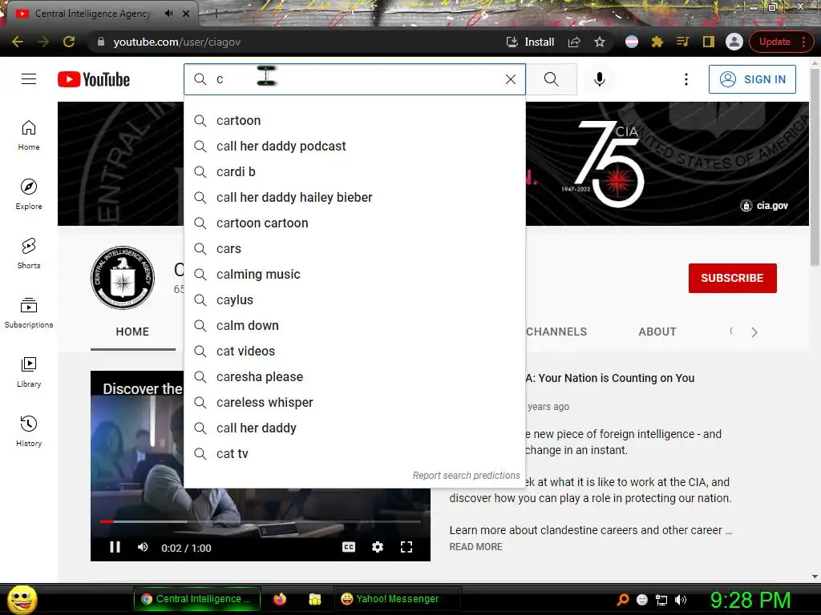Open the CHANNELS channel tab
Viewport: 821px width, 615px height.
(x=556, y=332)
